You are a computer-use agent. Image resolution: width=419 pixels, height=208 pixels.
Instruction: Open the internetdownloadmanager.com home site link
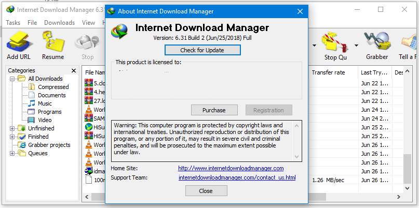[231, 168]
